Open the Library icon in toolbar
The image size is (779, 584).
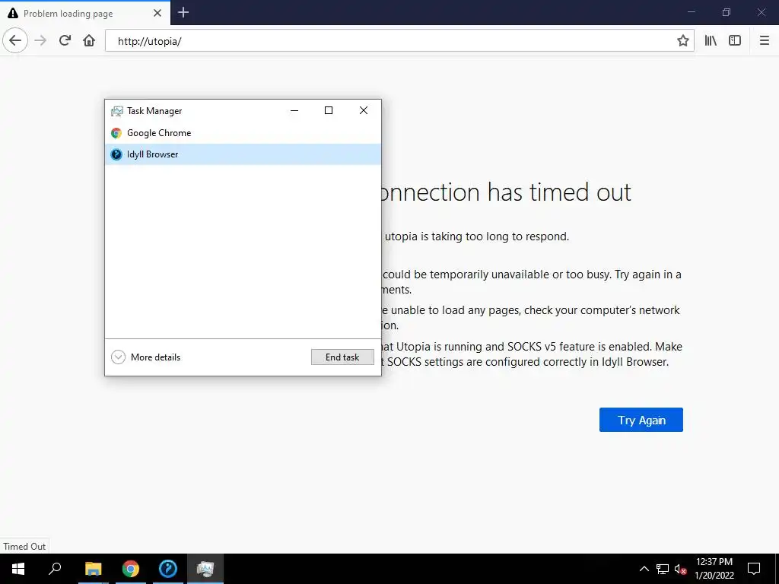(x=711, y=41)
